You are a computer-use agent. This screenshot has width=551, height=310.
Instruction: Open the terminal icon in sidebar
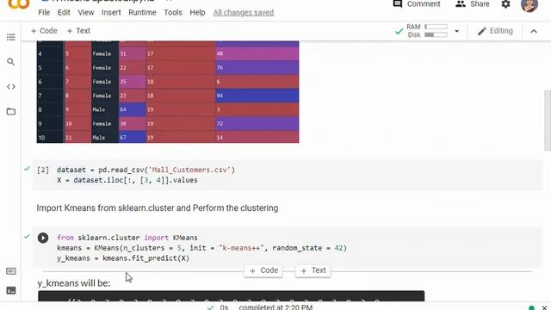point(11,291)
